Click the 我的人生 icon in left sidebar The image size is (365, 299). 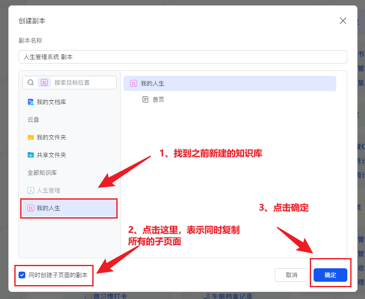coord(31,208)
